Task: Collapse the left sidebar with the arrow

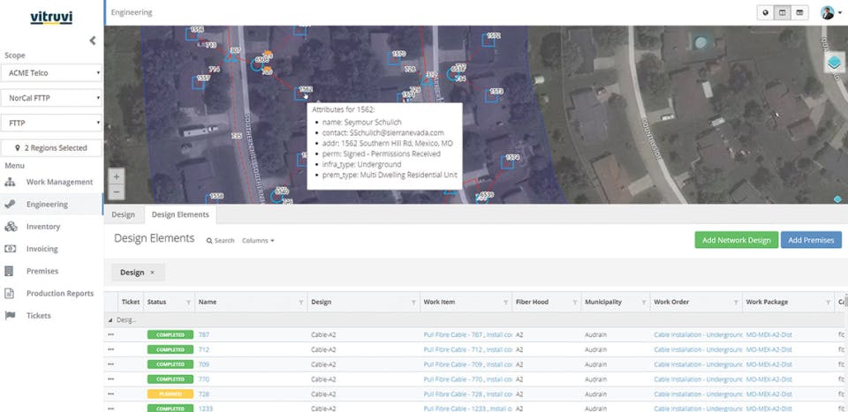Action: [x=93, y=41]
